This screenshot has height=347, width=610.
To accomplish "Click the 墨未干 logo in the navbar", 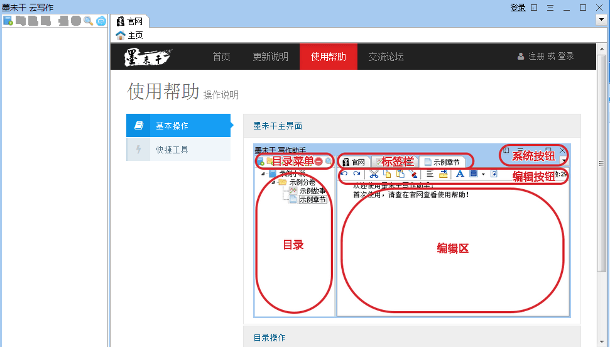I will [x=149, y=57].
